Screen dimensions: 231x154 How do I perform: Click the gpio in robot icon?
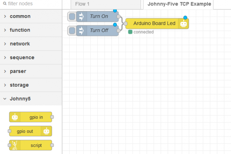[x=15, y=117]
